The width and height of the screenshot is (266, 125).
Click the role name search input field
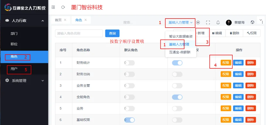tap(79, 33)
